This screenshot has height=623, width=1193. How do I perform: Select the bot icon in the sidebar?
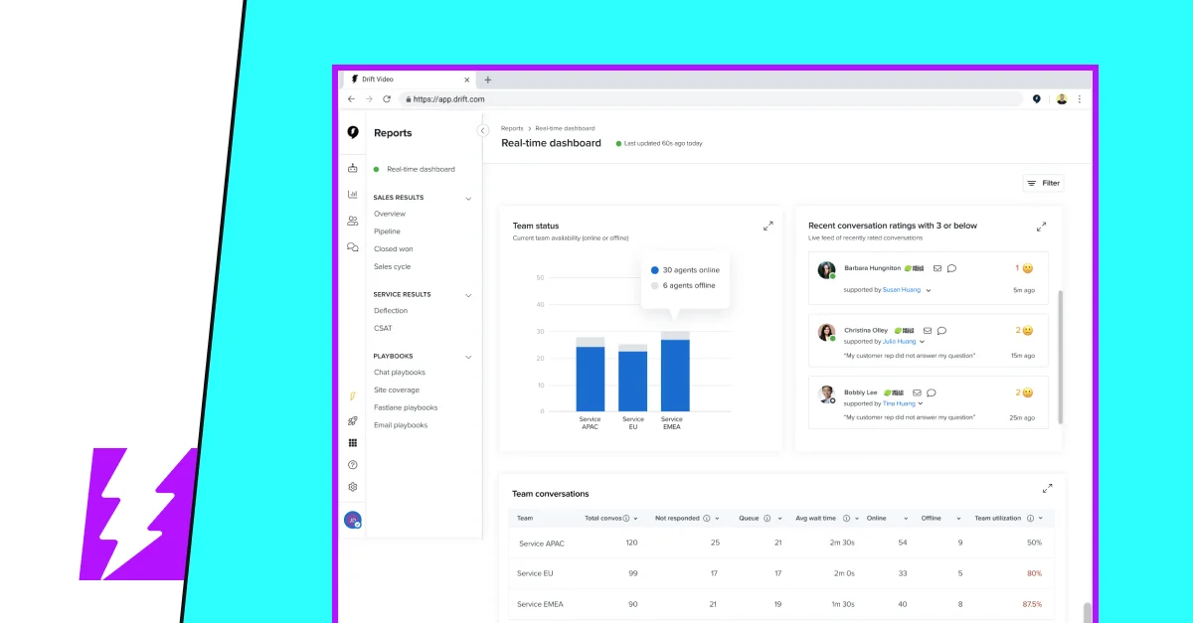(352, 168)
